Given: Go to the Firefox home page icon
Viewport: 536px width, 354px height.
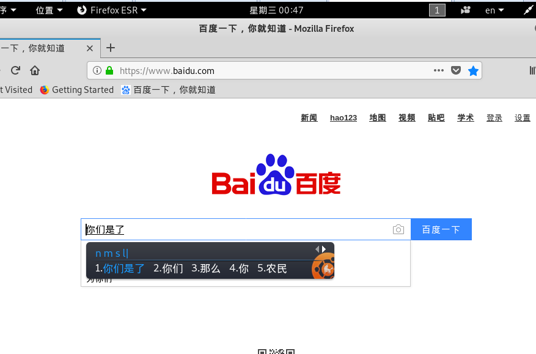Looking at the screenshot, I should coord(34,70).
